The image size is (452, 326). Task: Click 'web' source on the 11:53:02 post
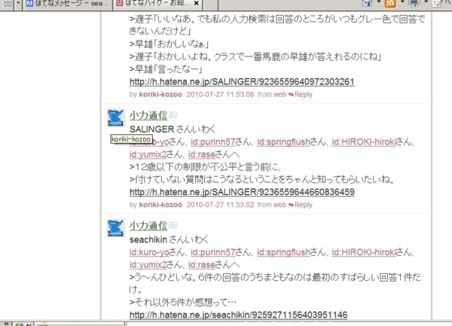point(279,205)
